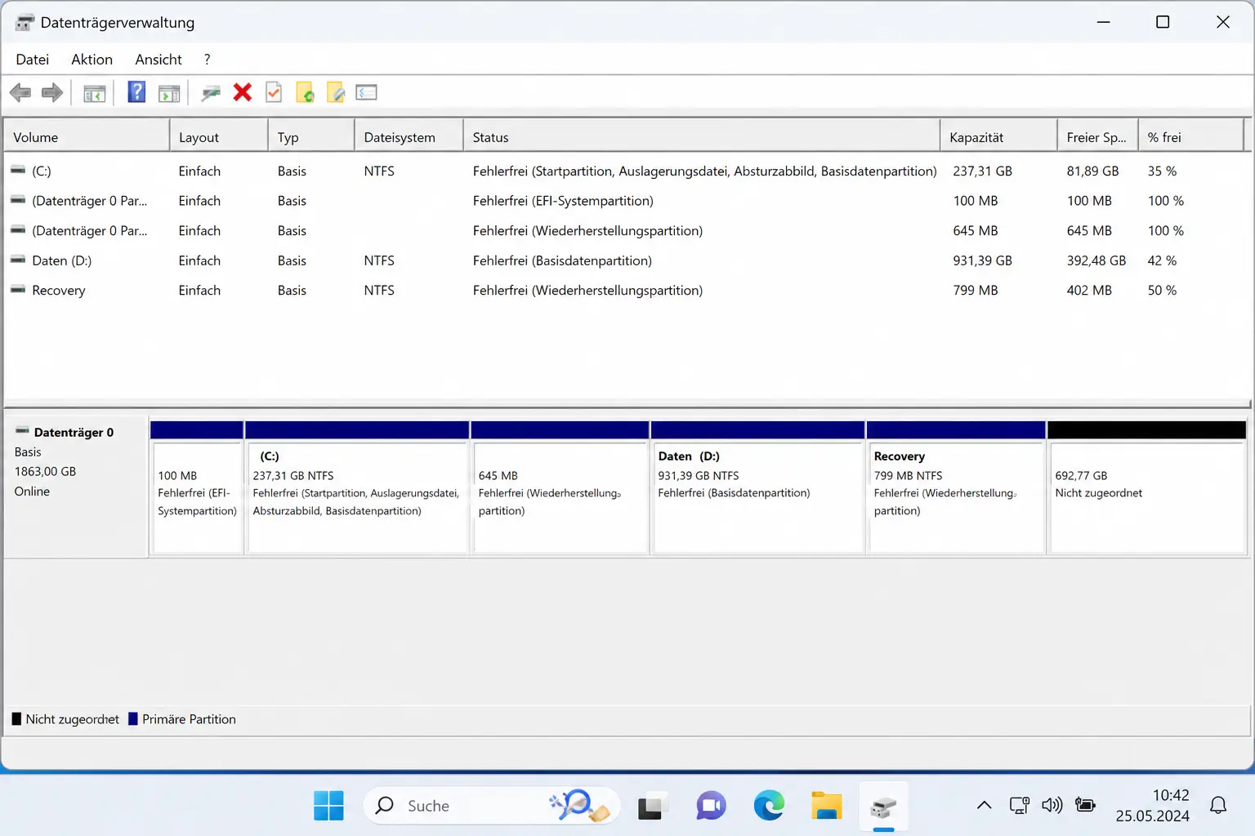This screenshot has width=1255, height=836.
Task: Select the Recovery volume name in list
Action: tap(58, 290)
